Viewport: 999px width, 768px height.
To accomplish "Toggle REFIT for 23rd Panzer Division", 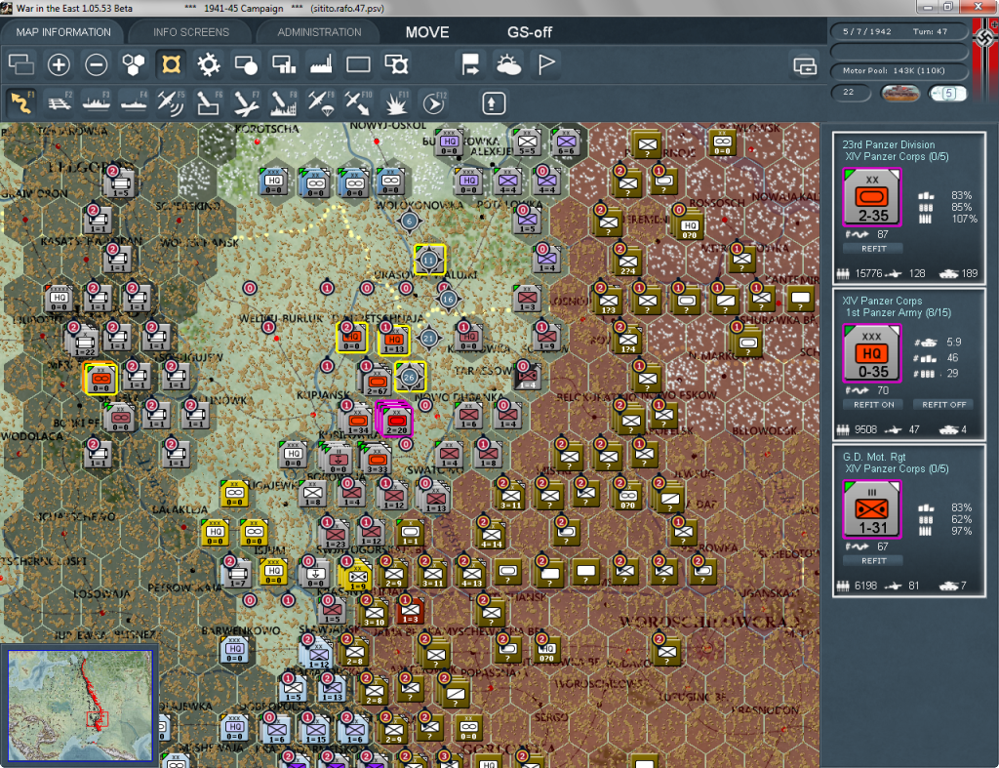I will point(873,249).
